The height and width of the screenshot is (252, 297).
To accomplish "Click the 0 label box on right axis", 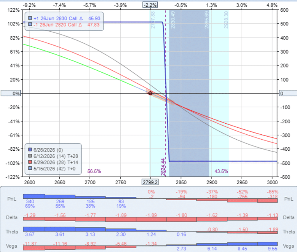I will (288, 93).
